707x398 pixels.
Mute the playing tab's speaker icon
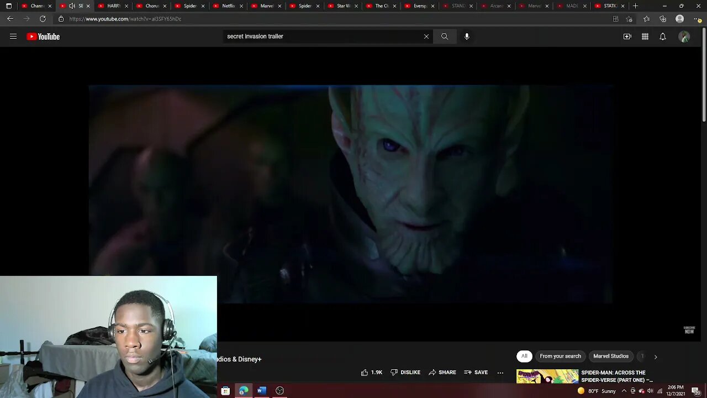point(72,6)
